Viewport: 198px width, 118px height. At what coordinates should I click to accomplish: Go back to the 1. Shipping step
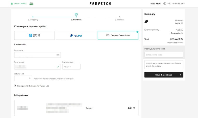(33, 20)
